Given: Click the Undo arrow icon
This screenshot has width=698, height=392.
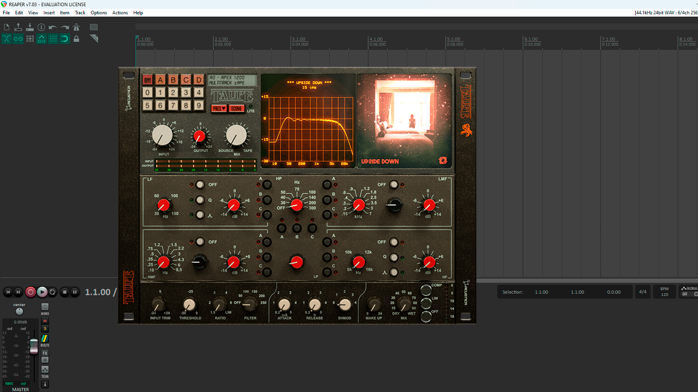Looking at the screenshot, I should pos(53,27).
